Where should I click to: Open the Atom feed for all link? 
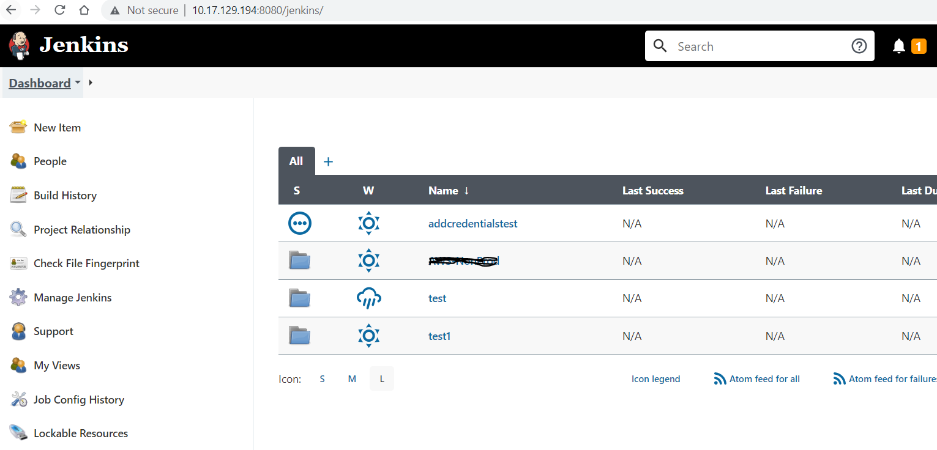point(764,379)
